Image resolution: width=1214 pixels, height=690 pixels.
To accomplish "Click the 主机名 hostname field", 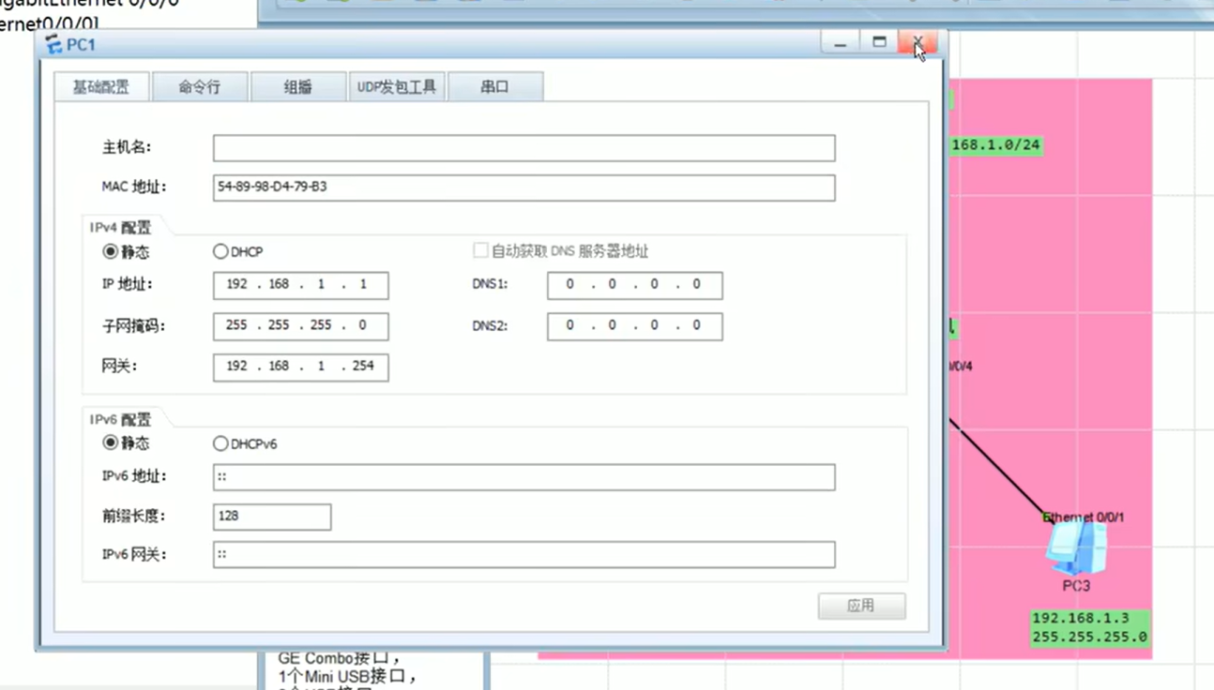I will click(x=524, y=148).
